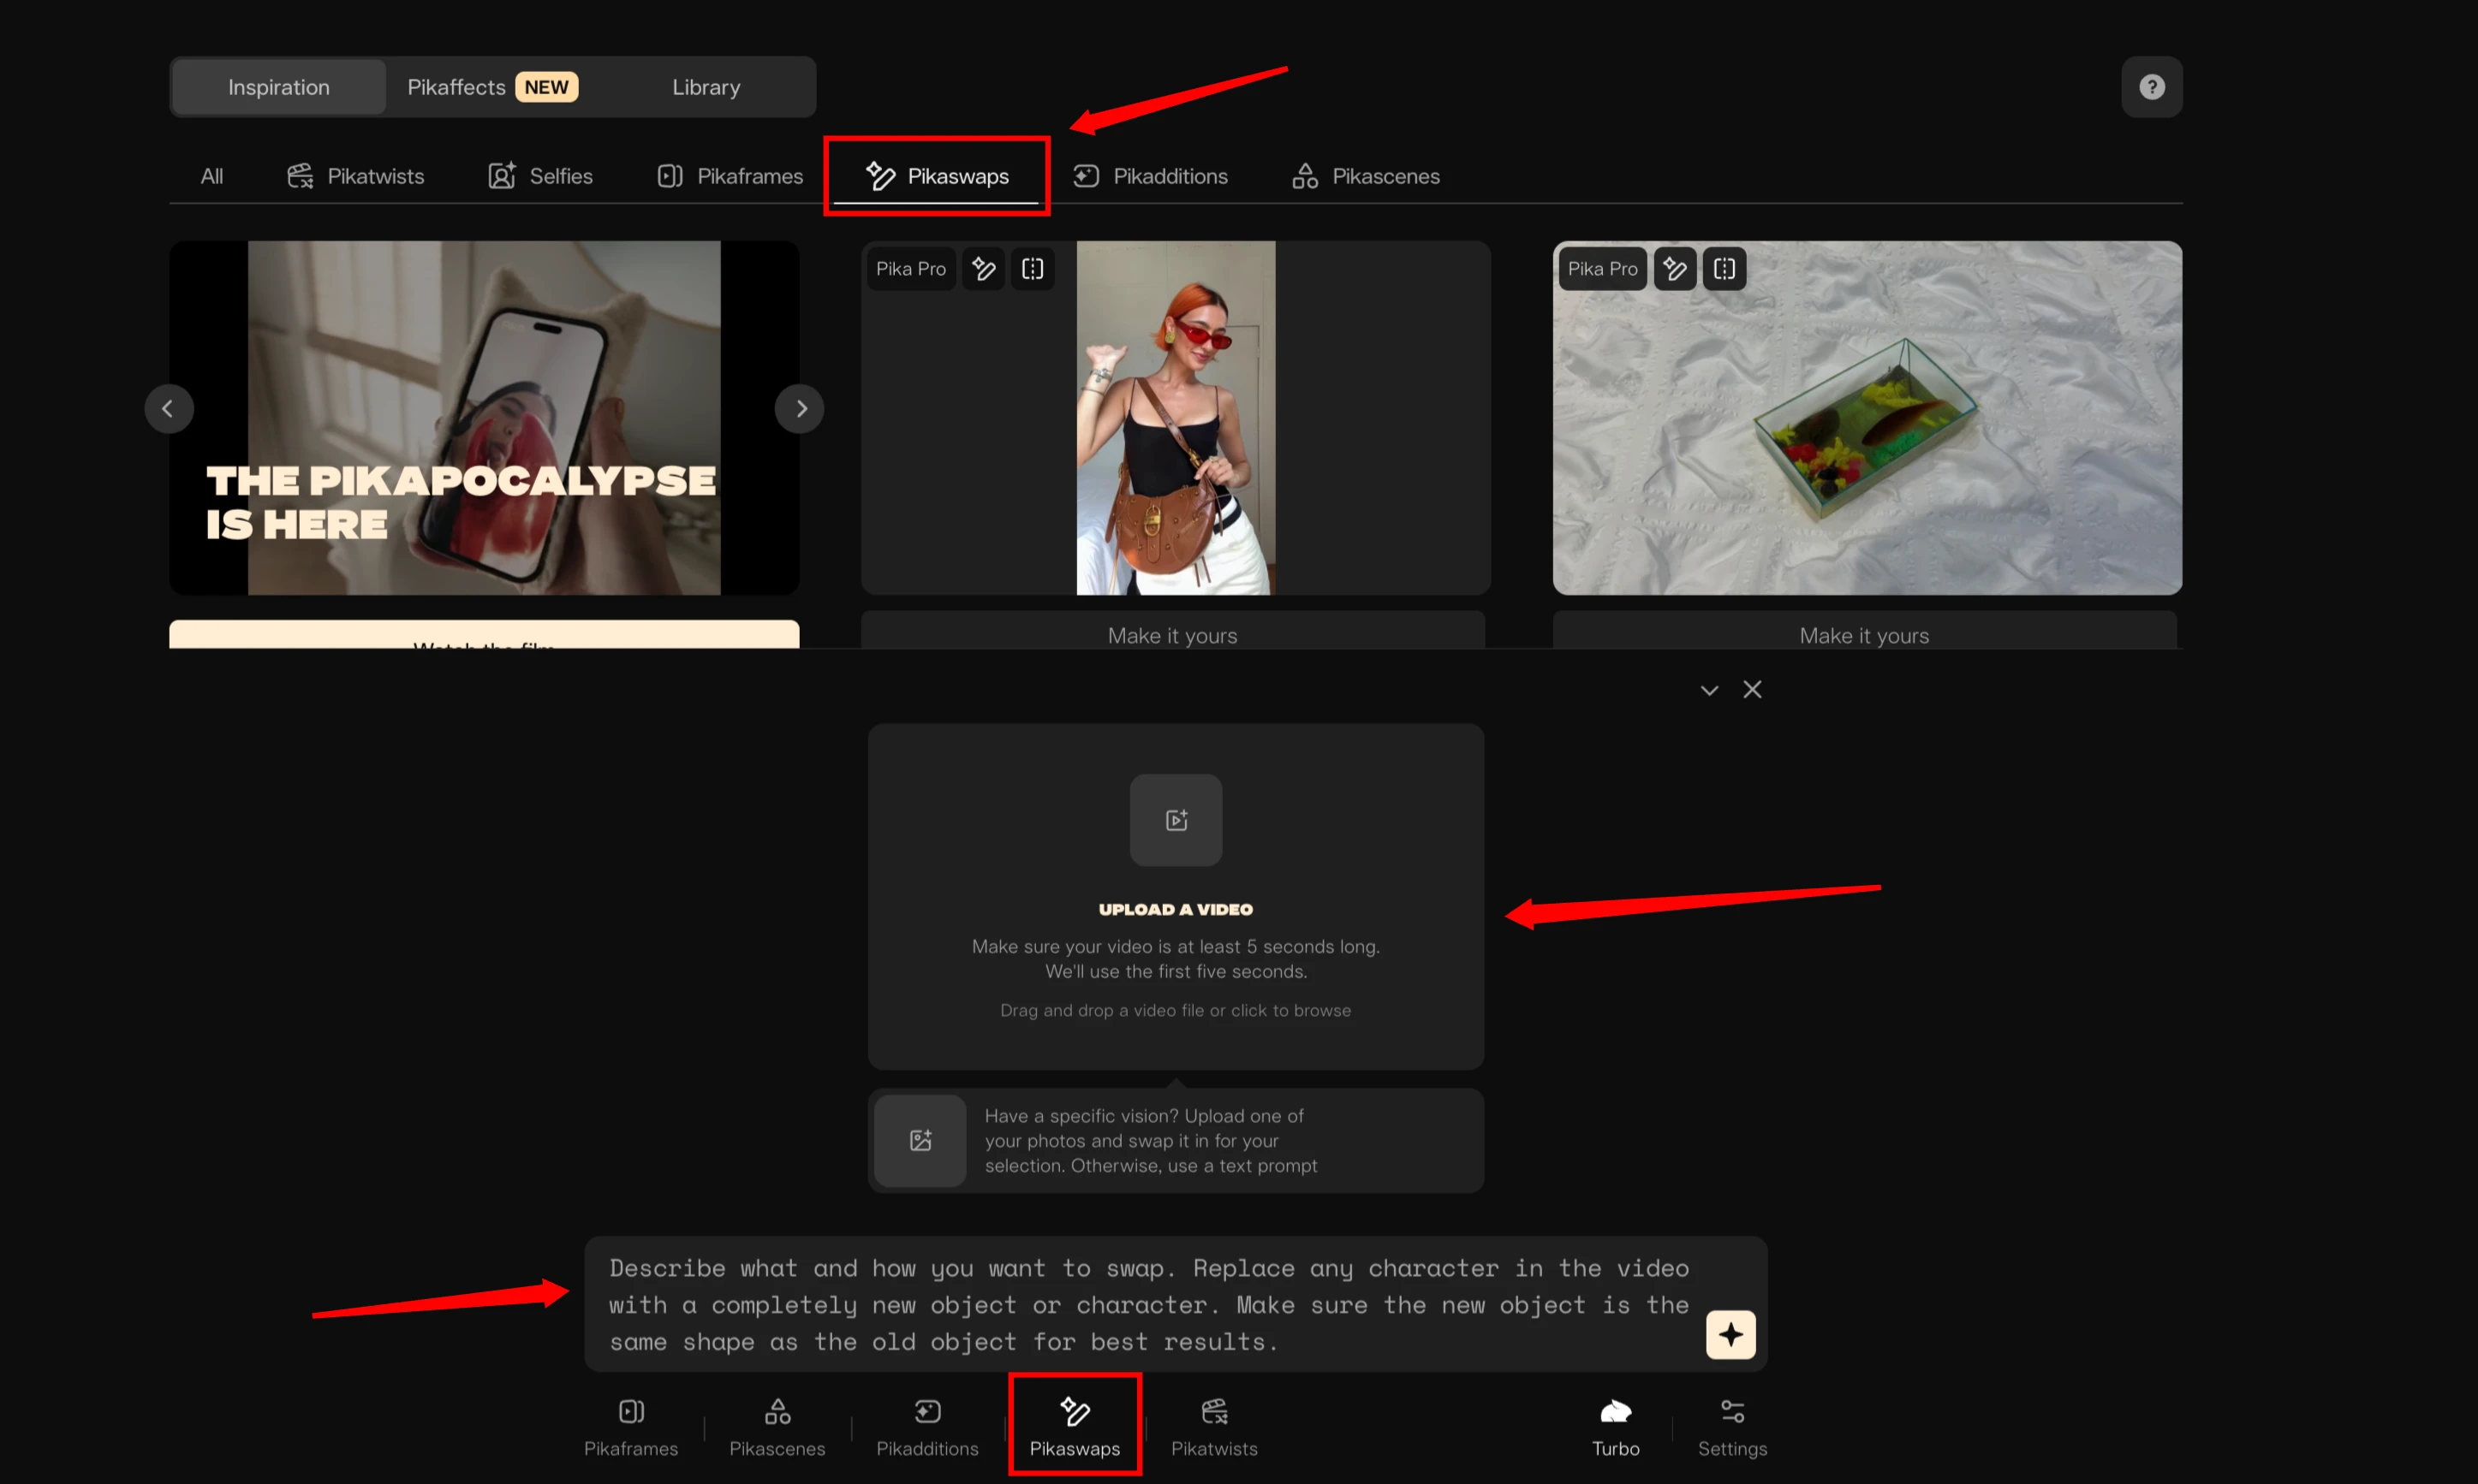
Task: Click Pika Pro badge on woman video
Action: tap(911, 269)
